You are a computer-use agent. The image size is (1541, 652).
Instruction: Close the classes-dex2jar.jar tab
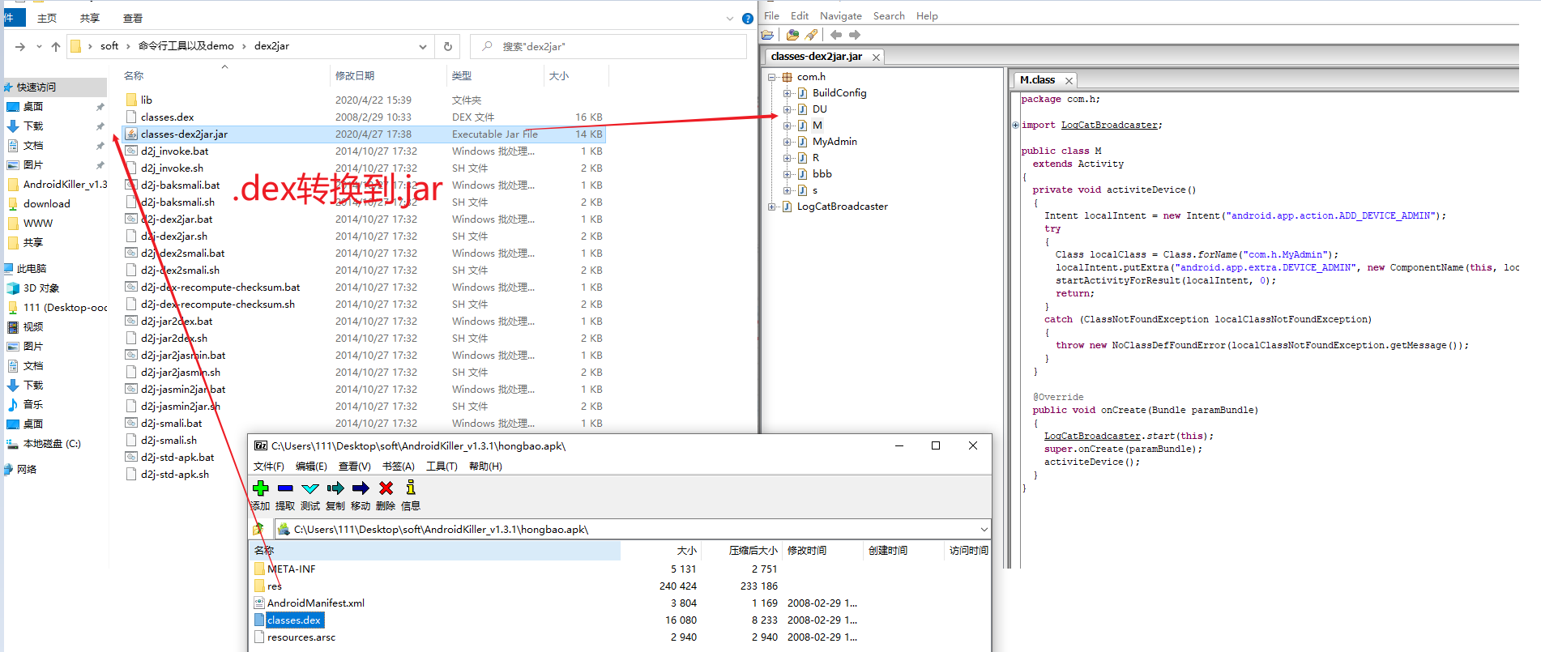(876, 57)
